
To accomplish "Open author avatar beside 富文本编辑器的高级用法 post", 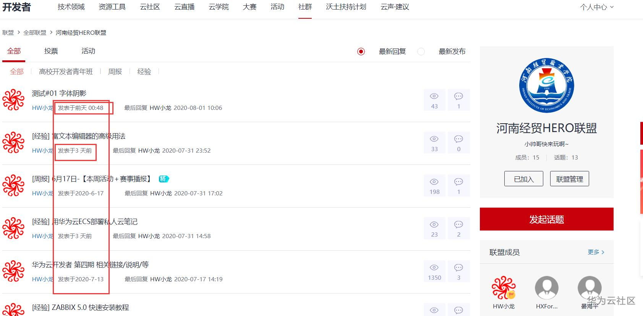I will [13, 143].
